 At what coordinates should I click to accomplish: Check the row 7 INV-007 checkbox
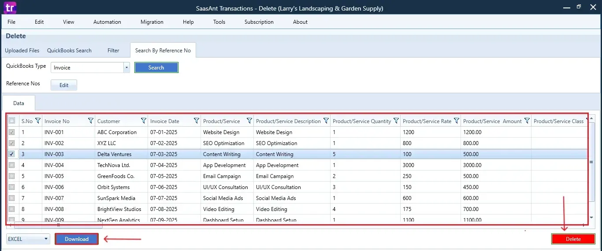pyautogui.click(x=12, y=198)
